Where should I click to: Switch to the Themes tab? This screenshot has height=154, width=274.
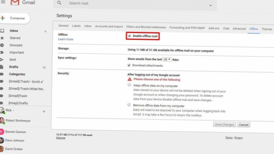click(x=267, y=29)
